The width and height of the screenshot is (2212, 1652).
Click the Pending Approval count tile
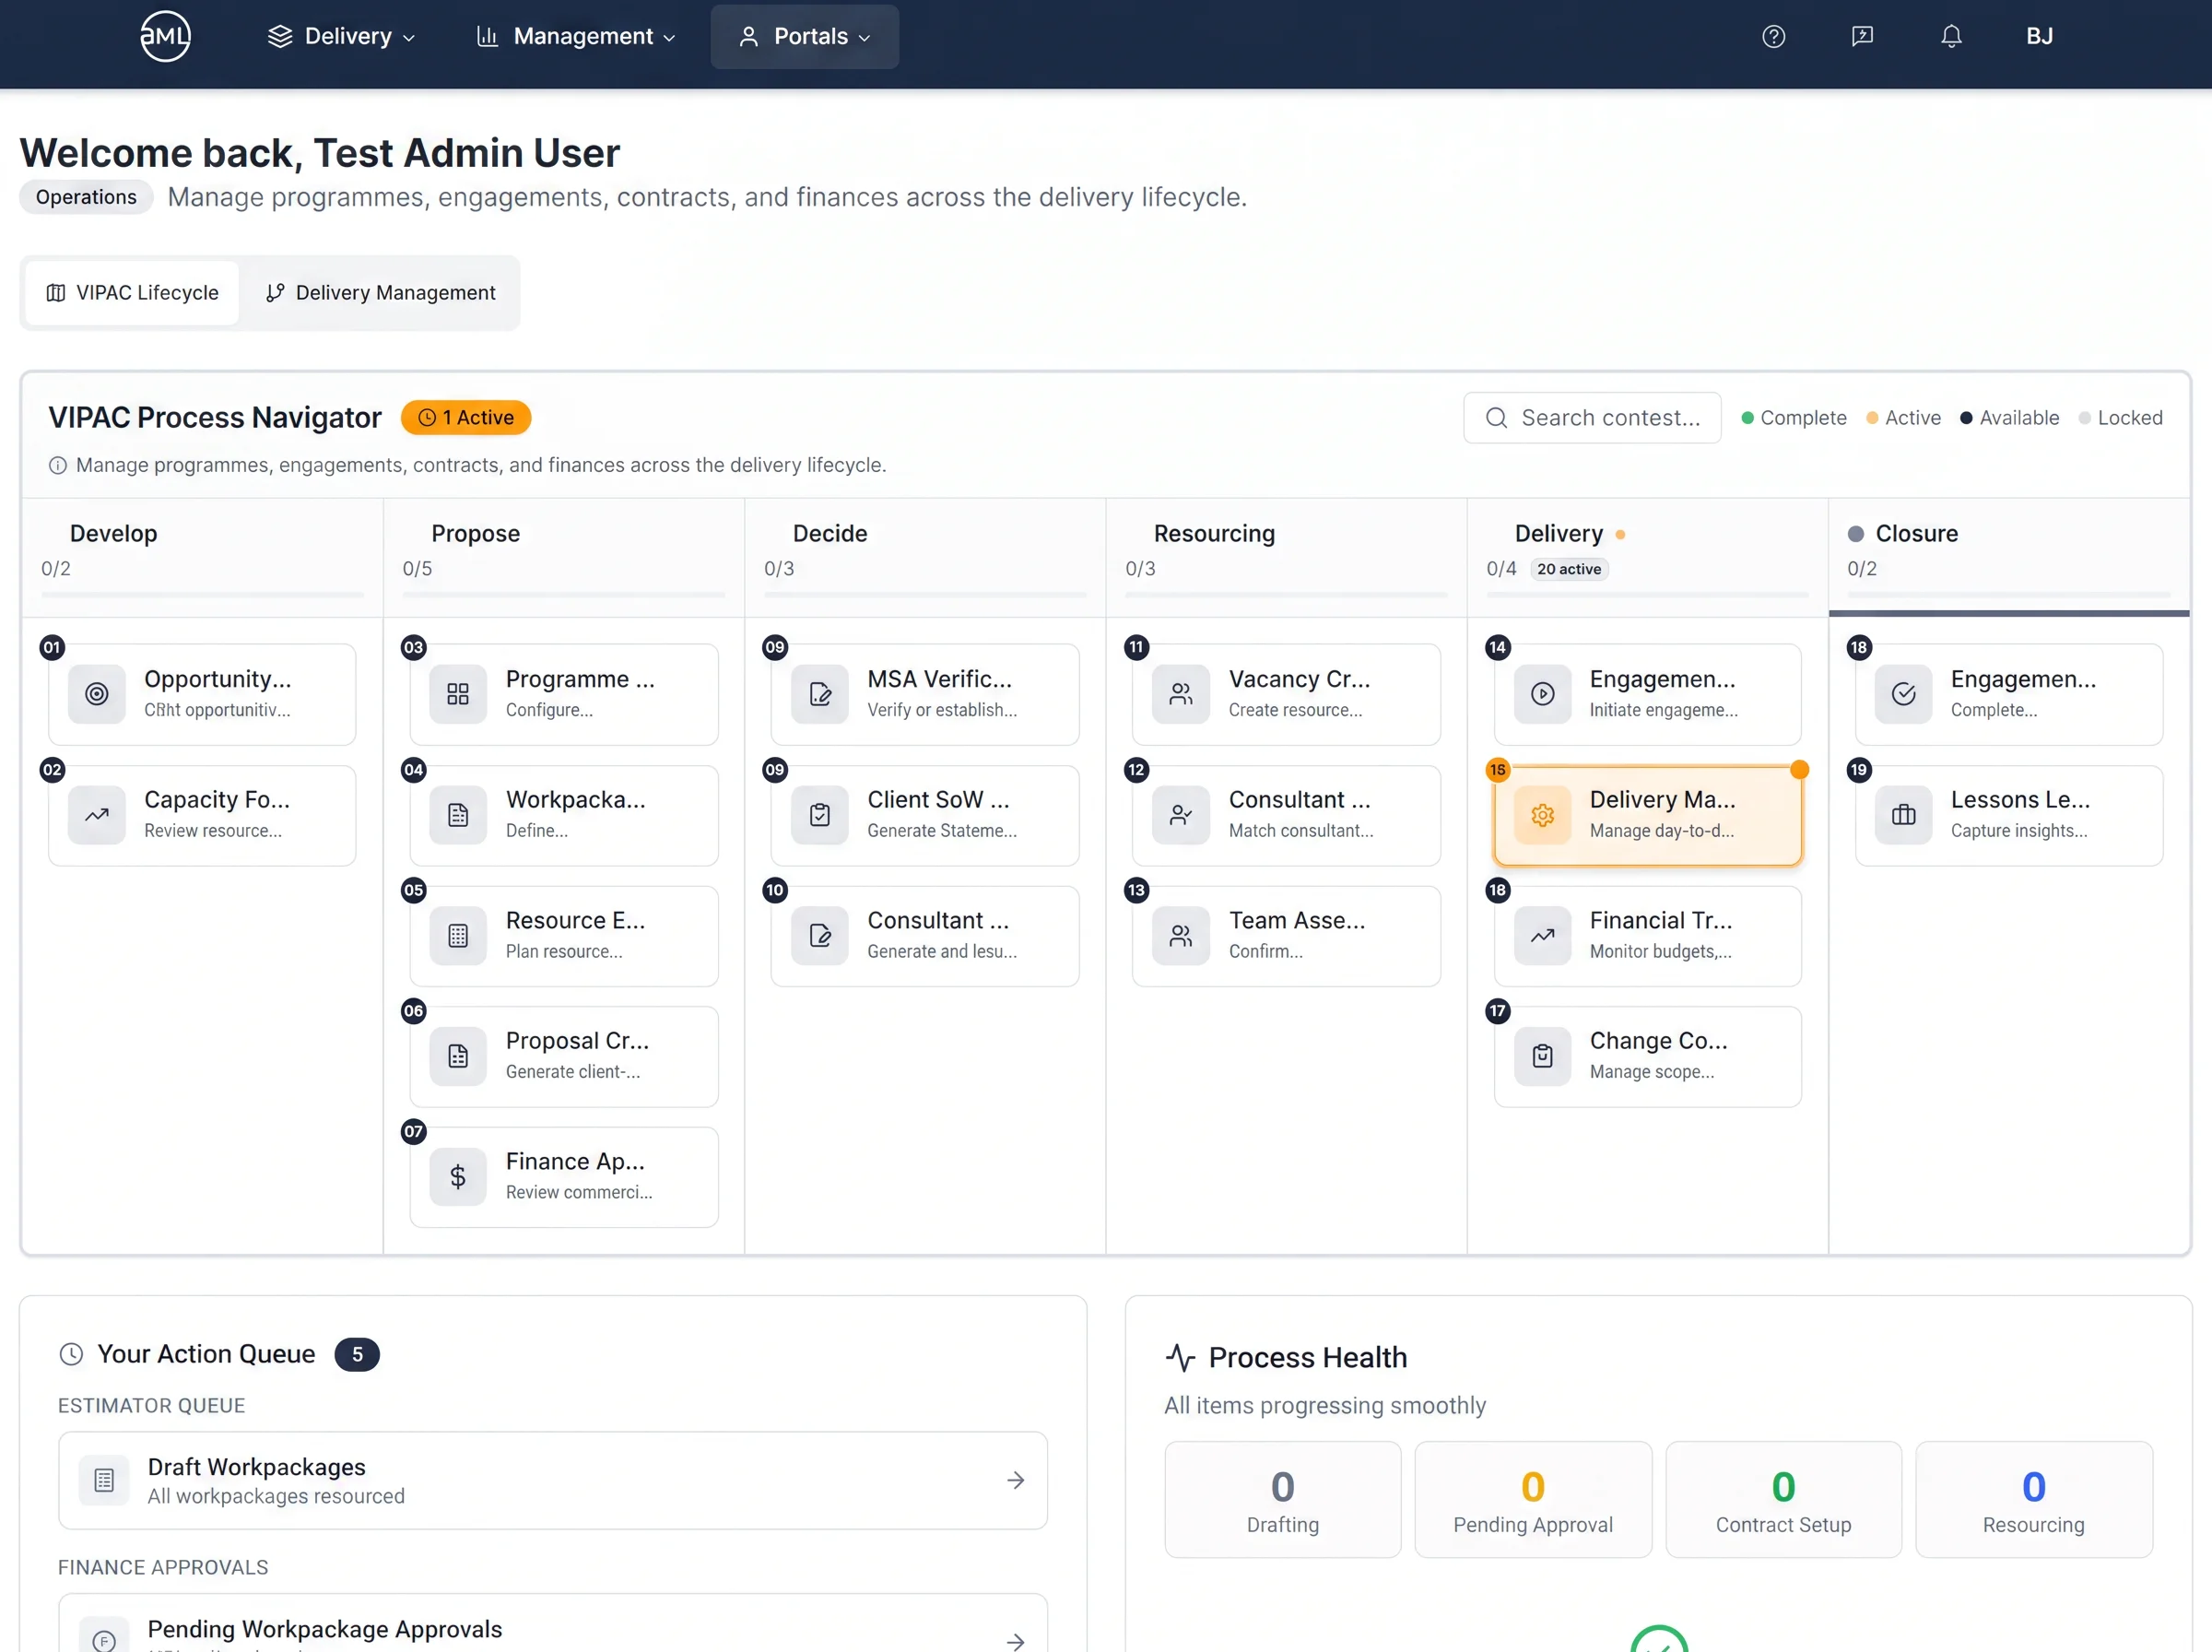[x=1533, y=1499]
